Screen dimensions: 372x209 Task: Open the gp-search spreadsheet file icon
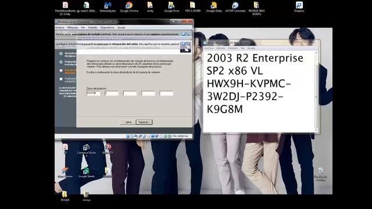[x=87, y=7]
